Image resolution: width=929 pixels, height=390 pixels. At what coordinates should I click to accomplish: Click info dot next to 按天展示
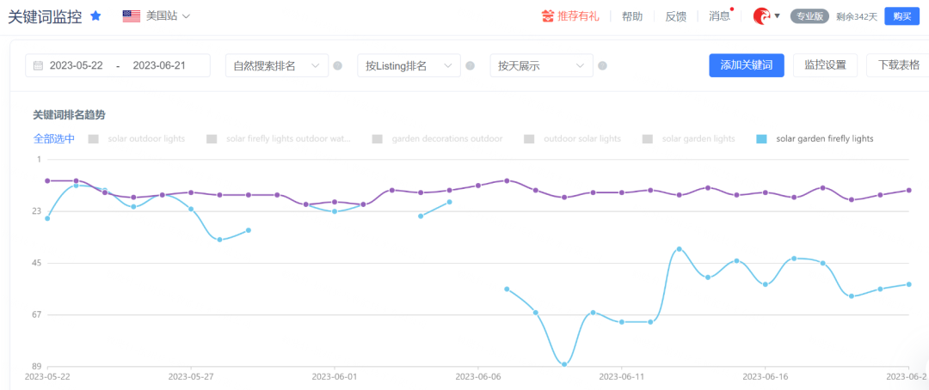coord(602,65)
